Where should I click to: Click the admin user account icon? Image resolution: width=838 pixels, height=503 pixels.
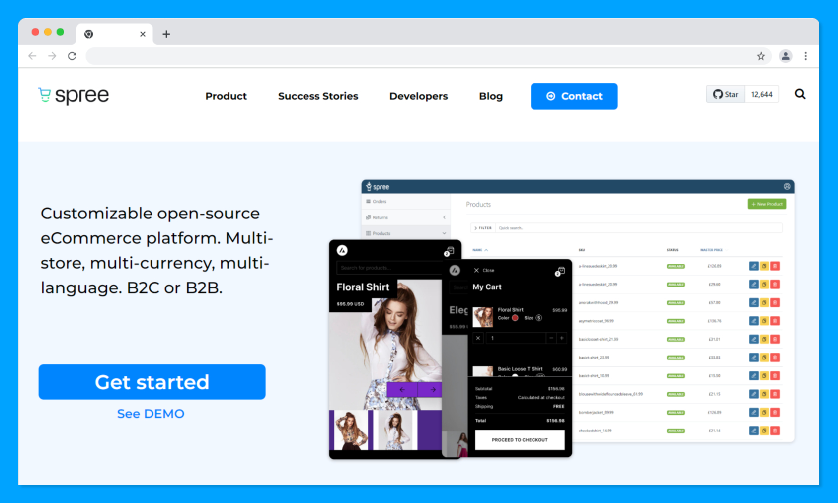click(787, 186)
